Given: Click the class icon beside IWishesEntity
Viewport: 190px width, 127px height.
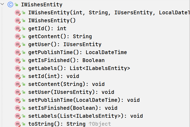Looking at the screenshot, I should click(10, 5).
